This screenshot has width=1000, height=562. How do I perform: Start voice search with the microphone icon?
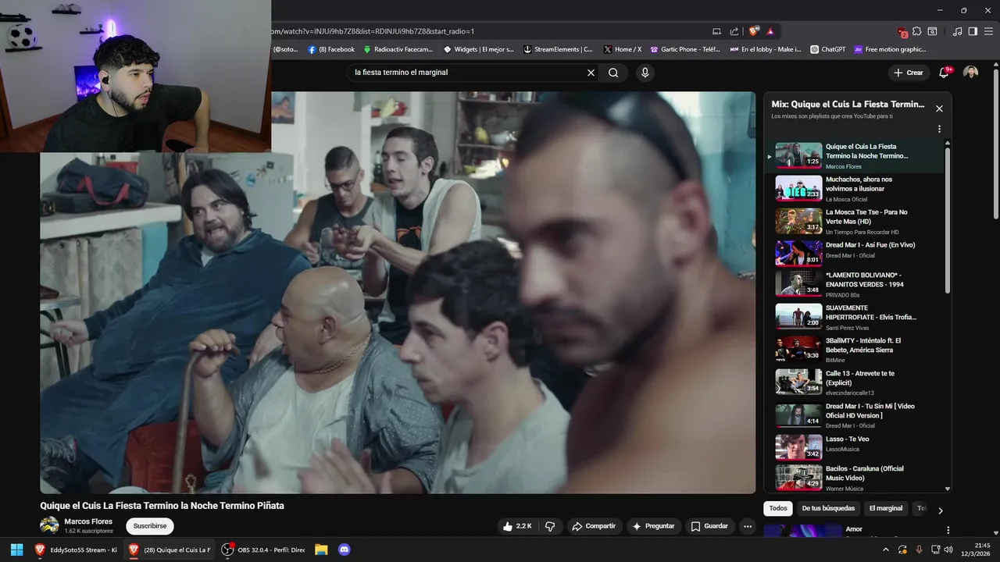645,73
